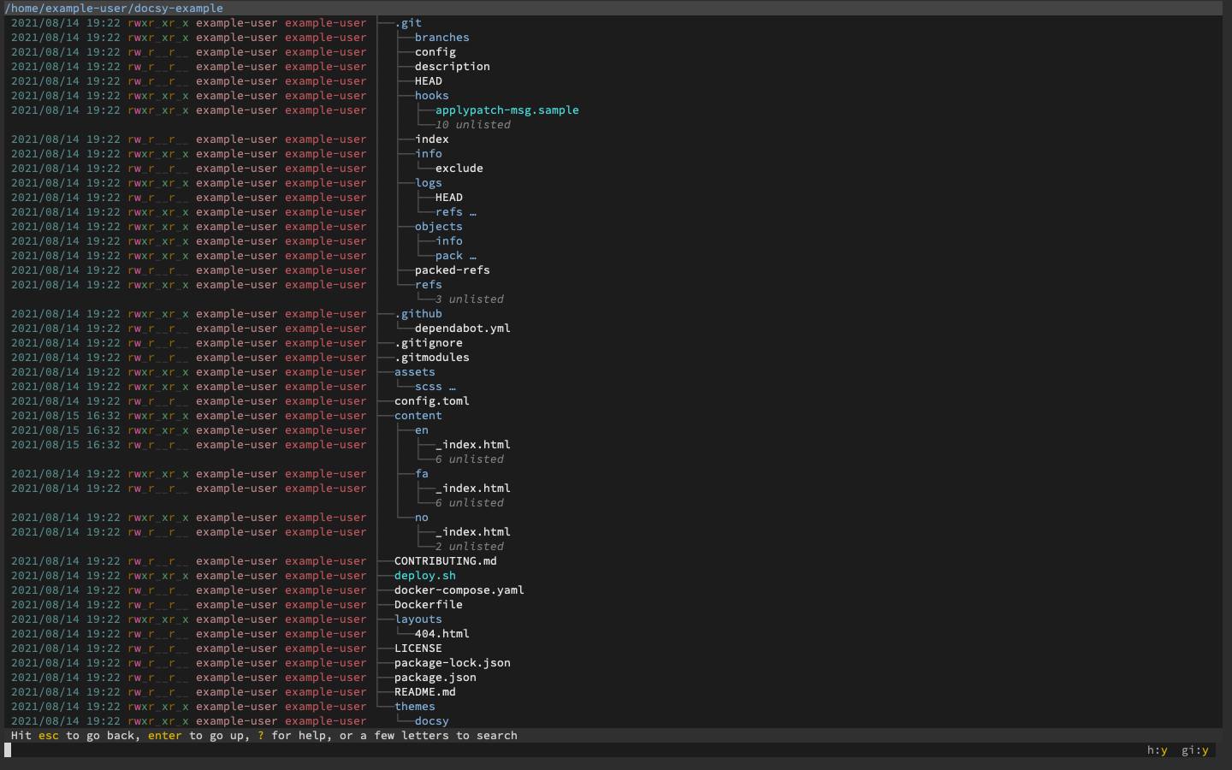Select the LICENSE file
Image resolution: width=1232 pixels, height=770 pixels.
418,648
